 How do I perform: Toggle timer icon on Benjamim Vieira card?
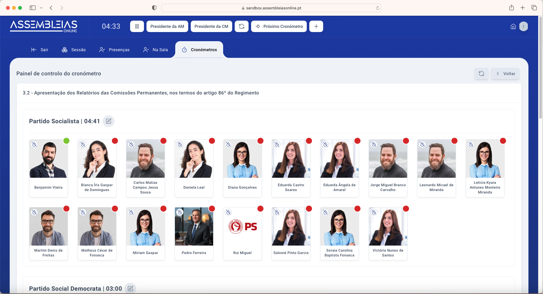pos(35,145)
